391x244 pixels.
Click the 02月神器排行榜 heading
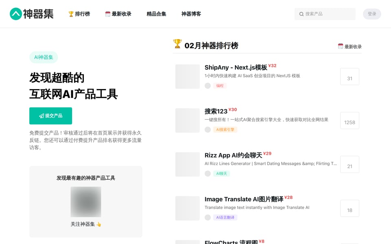coord(211,46)
